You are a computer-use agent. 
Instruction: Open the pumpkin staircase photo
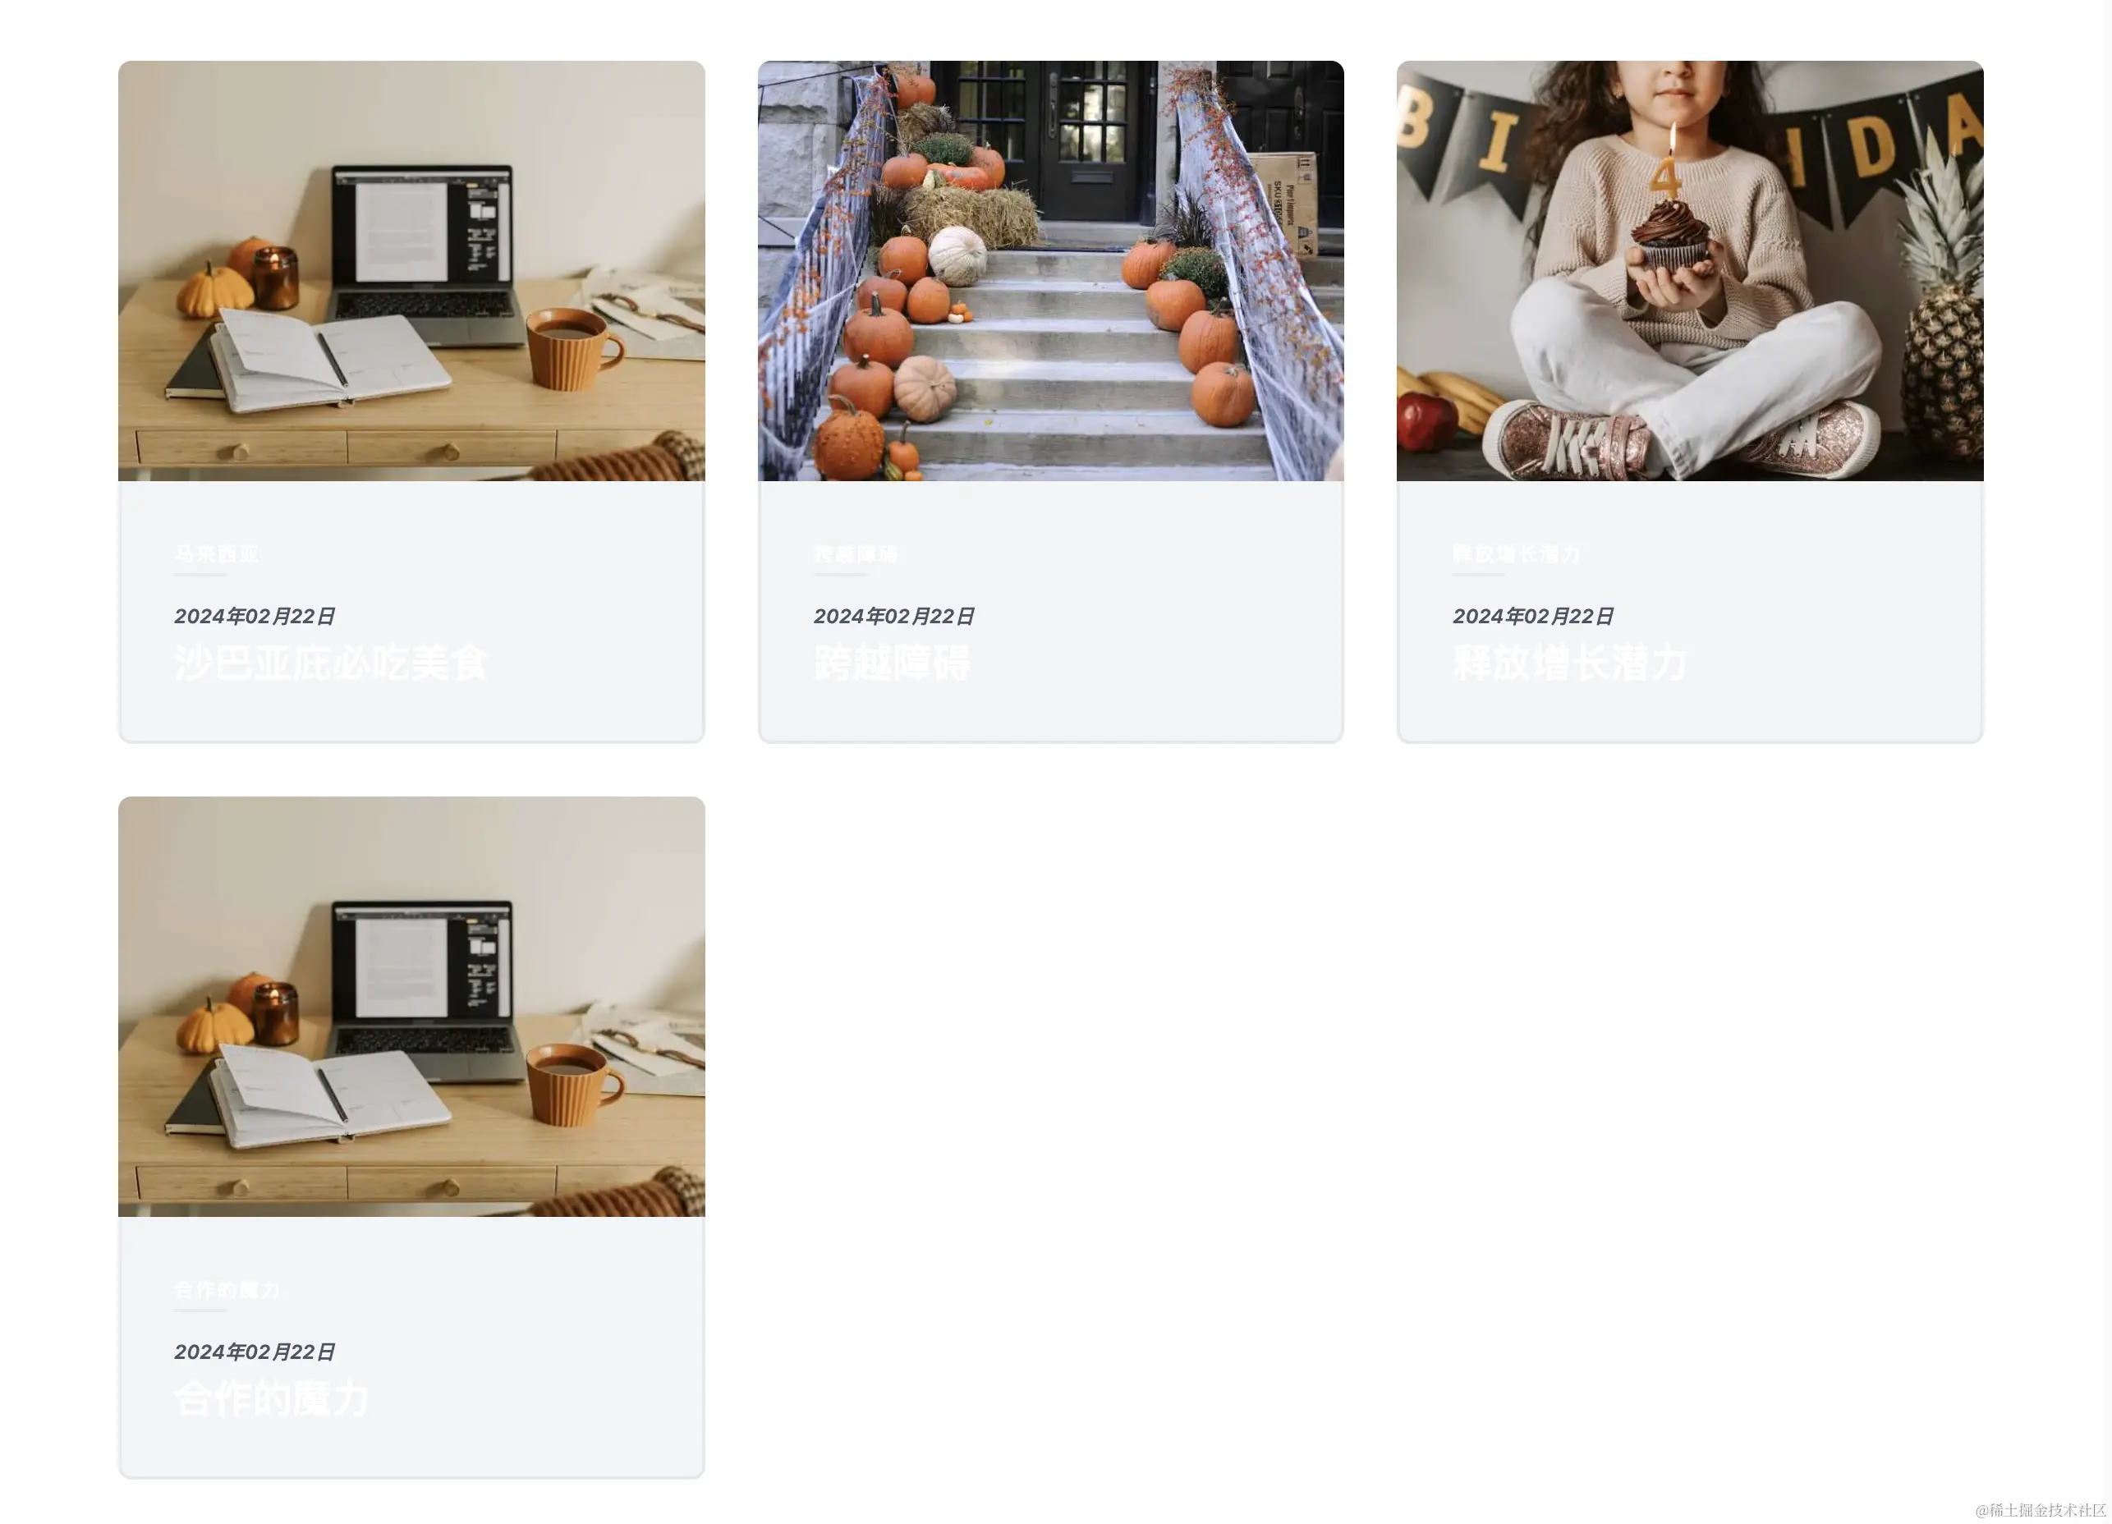1050,271
